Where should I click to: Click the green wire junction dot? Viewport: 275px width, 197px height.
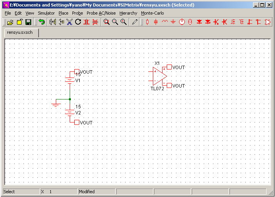pyautogui.click(x=70, y=99)
